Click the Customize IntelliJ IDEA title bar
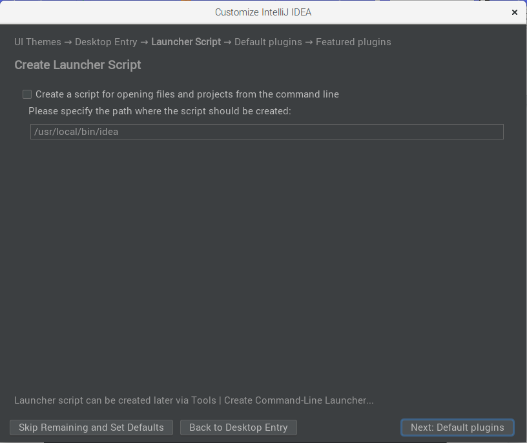 tap(263, 12)
